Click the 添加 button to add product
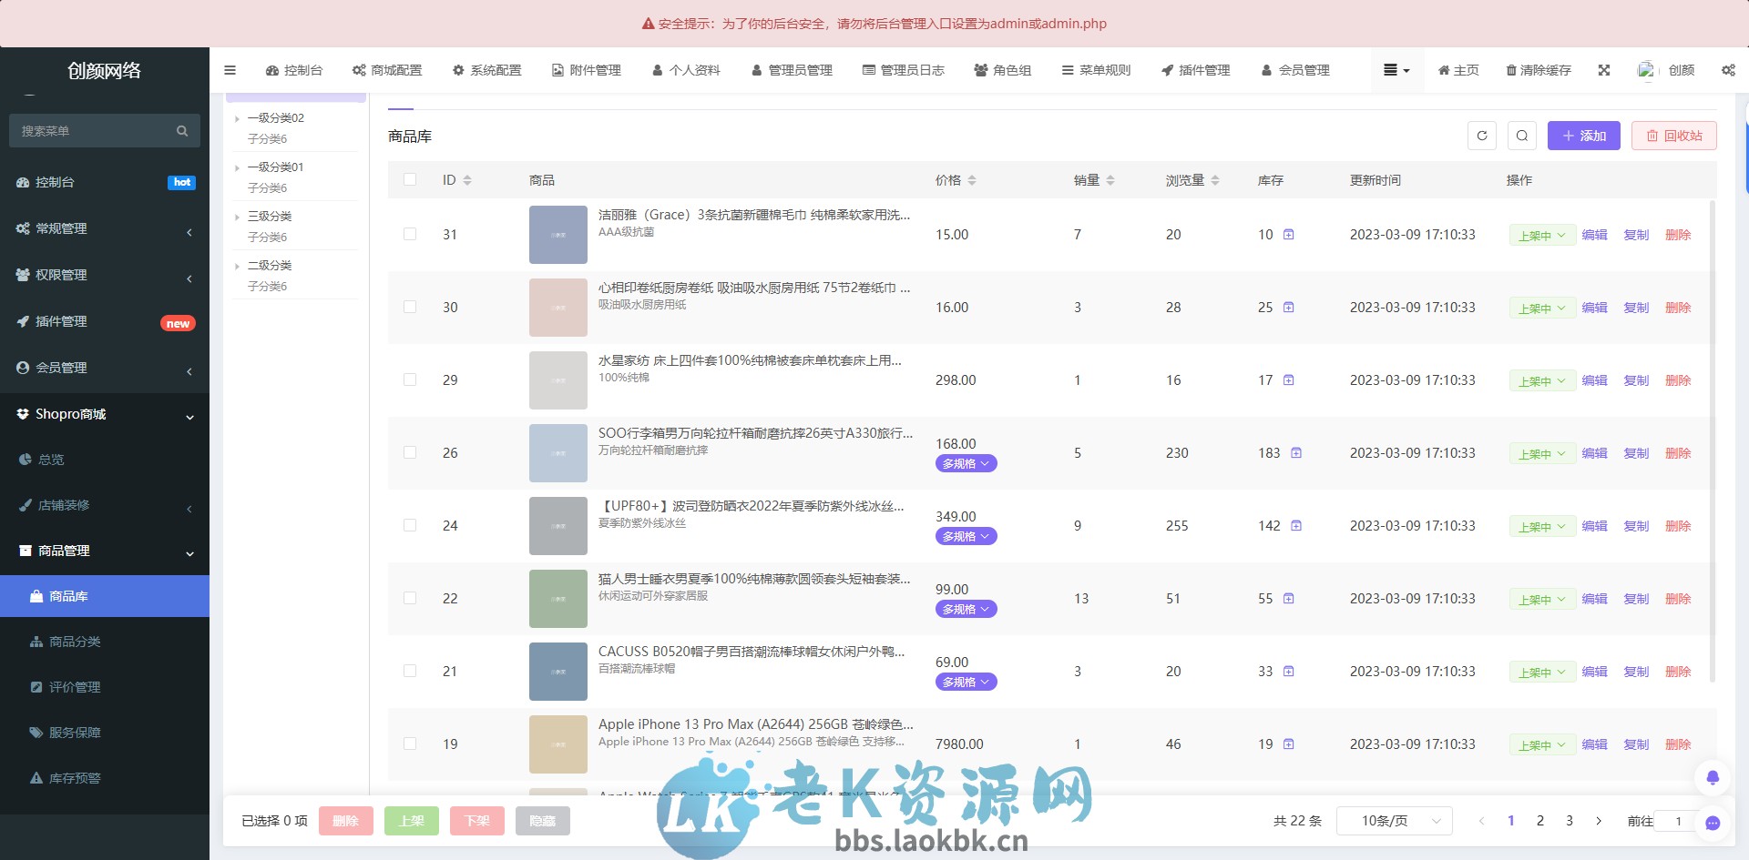Image resolution: width=1749 pixels, height=860 pixels. [1583, 135]
